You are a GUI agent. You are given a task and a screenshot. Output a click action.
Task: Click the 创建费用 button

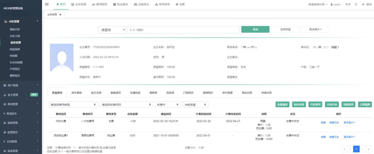[x=349, y=105]
